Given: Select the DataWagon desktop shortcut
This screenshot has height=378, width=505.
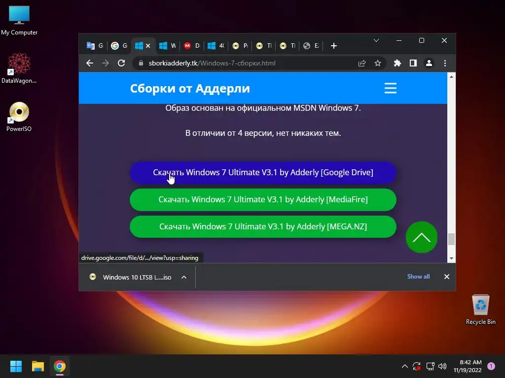Looking at the screenshot, I should (x=19, y=68).
